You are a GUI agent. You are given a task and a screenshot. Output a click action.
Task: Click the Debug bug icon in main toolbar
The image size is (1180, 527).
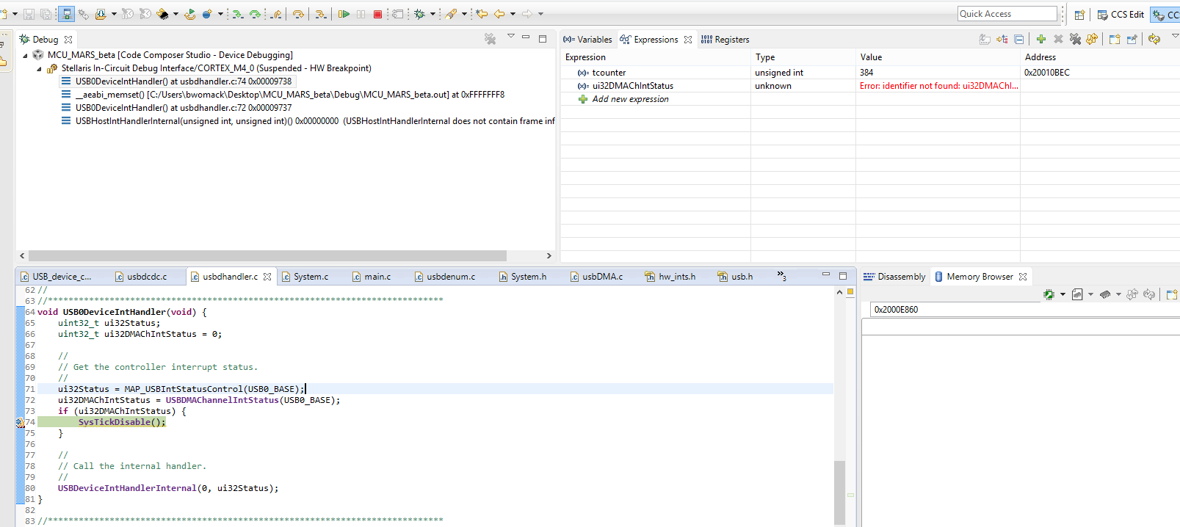[x=419, y=14]
